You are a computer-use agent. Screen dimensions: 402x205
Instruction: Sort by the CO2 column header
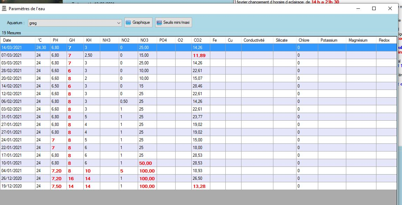coord(201,40)
